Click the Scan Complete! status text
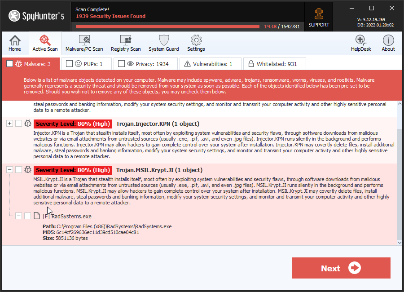 click(x=92, y=9)
